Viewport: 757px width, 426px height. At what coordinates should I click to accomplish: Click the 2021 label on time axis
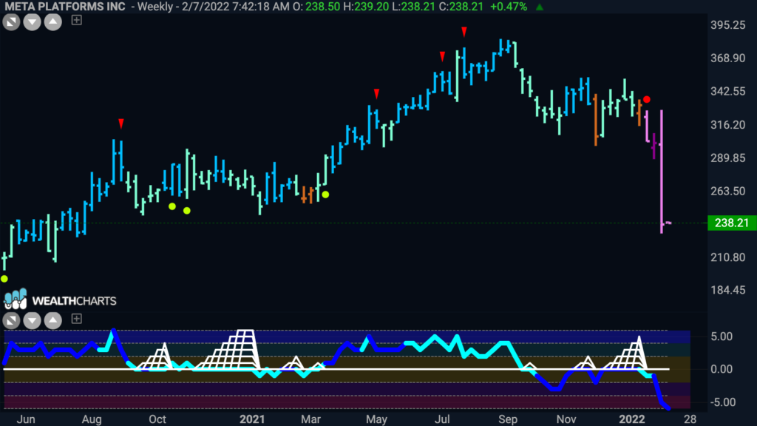[x=252, y=419]
